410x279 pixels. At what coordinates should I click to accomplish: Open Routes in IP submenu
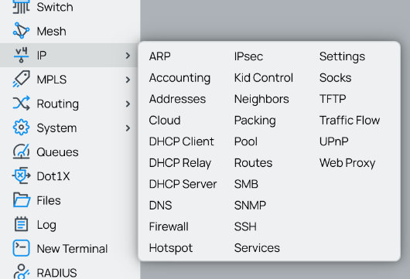coord(253,163)
